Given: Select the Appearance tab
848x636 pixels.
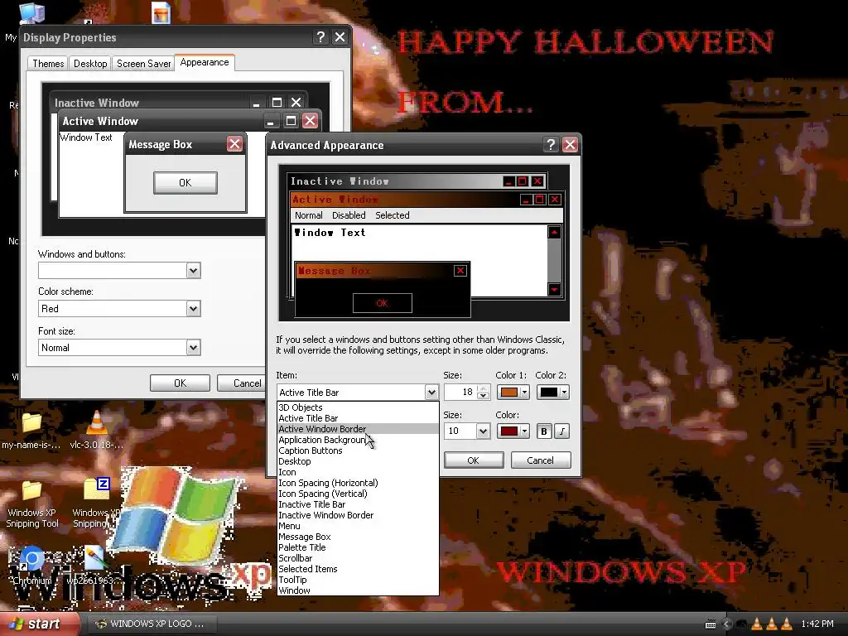Looking at the screenshot, I should point(205,62).
